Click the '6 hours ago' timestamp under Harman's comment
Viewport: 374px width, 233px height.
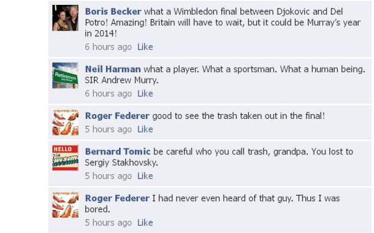click(109, 93)
